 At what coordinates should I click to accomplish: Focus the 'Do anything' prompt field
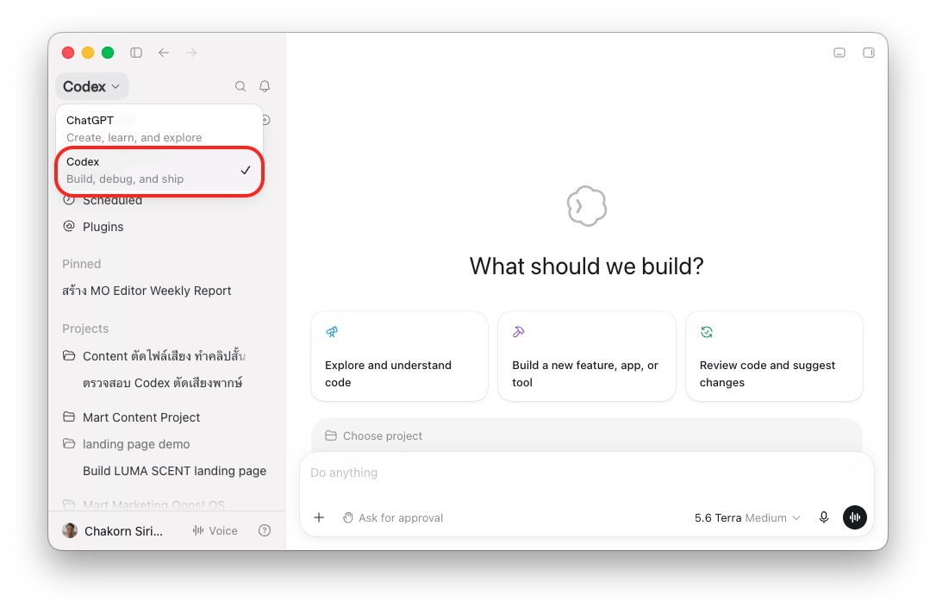point(586,473)
